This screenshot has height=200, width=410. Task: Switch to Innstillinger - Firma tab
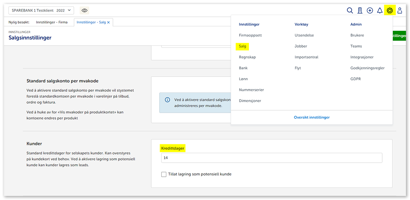click(52, 22)
